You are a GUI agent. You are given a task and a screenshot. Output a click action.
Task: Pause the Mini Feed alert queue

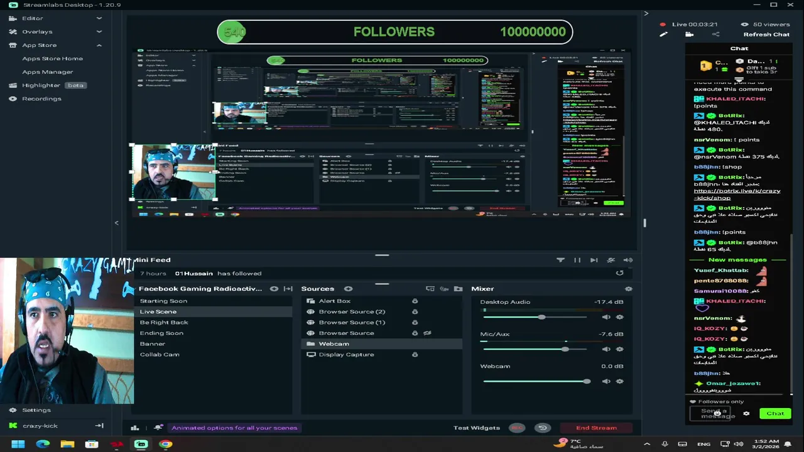pyautogui.click(x=577, y=260)
